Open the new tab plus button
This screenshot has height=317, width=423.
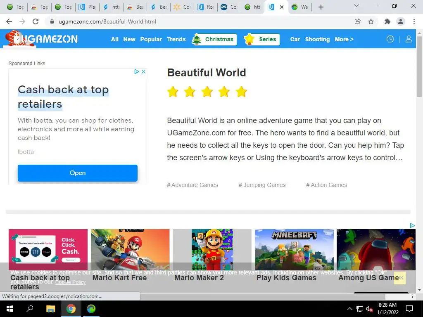coord(321,7)
